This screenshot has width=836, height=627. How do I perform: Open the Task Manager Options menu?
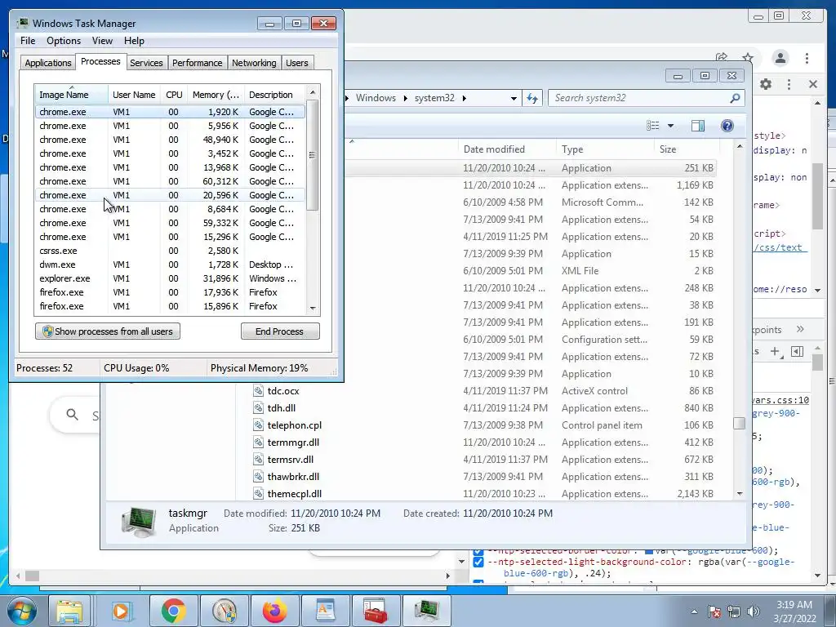64,41
